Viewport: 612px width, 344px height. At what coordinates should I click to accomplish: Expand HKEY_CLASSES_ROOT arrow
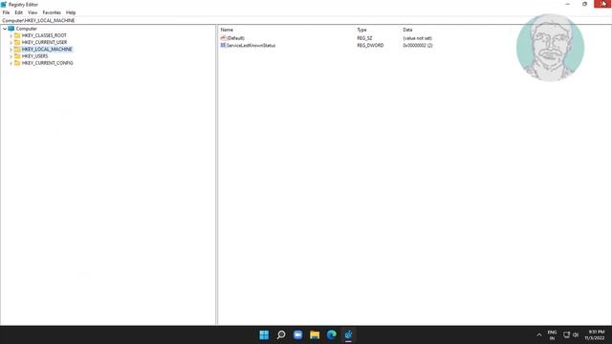pos(11,36)
